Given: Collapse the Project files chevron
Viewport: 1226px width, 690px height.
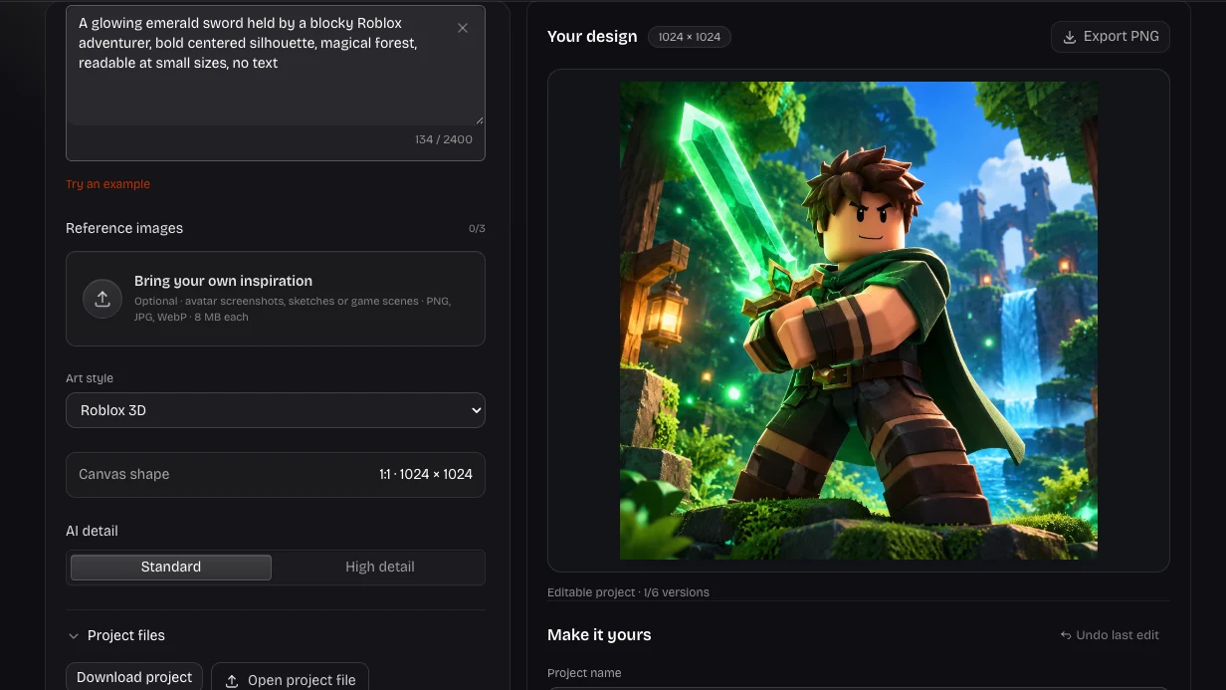Looking at the screenshot, I should (x=74, y=636).
